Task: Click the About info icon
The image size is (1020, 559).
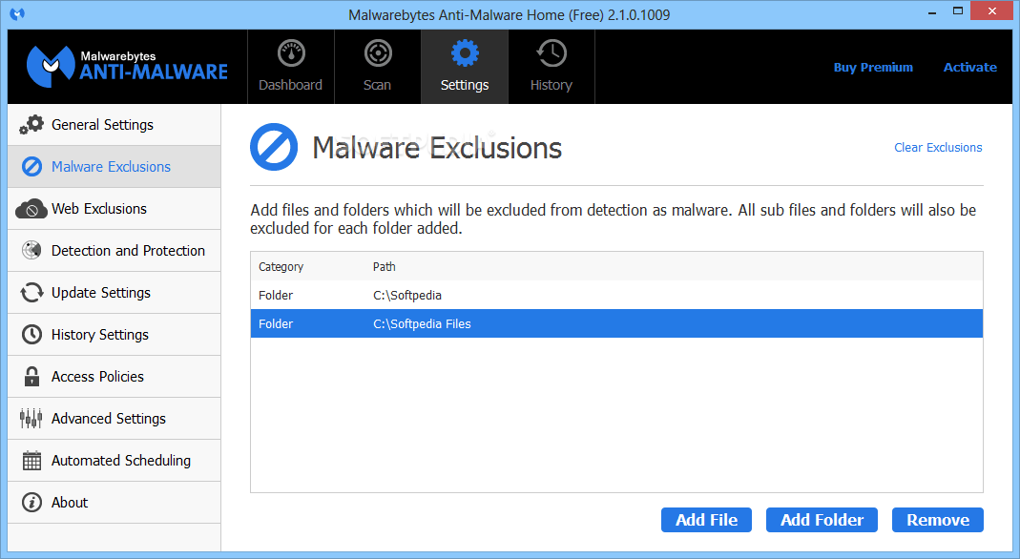Action: [x=31, y=503]
